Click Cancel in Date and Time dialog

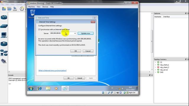(x=80, y=78)
